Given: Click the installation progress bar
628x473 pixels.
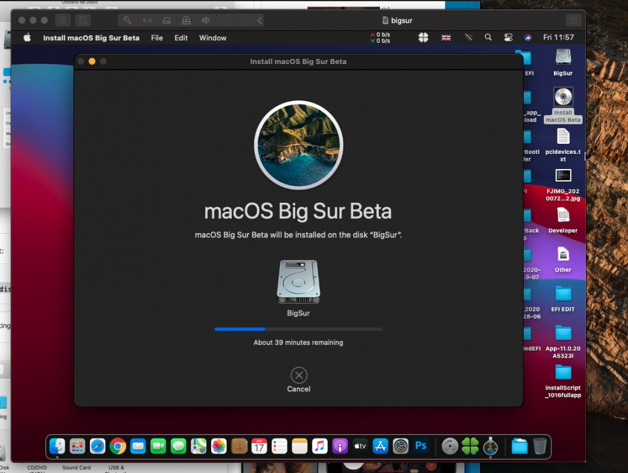Looking at the screenshot, I should click(x=298, y=329).
